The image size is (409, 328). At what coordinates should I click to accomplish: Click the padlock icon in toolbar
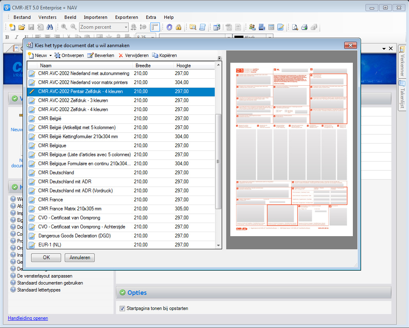[x=178, y=27]
